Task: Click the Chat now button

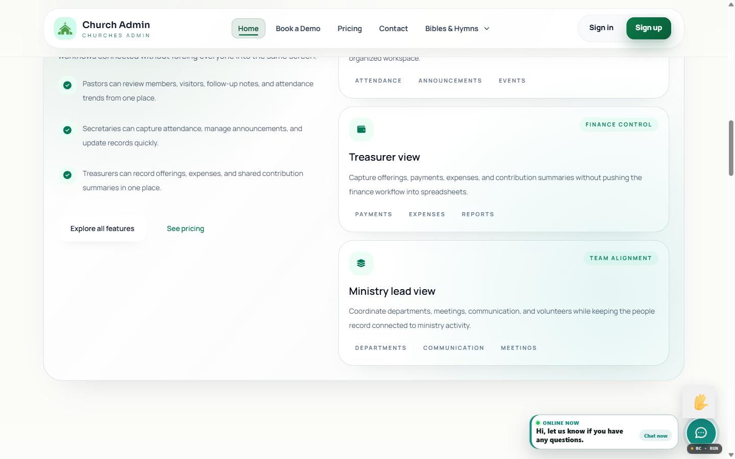Action: 656,436
